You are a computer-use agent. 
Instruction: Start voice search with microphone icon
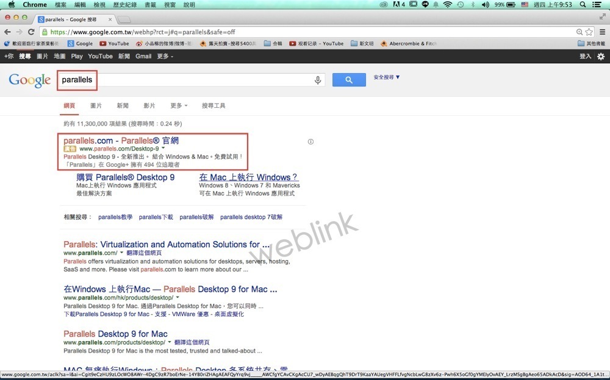pos(318,80)
